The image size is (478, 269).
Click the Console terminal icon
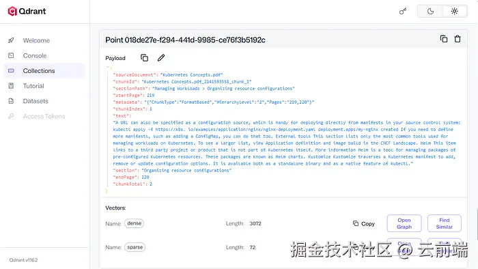point(11,55)
